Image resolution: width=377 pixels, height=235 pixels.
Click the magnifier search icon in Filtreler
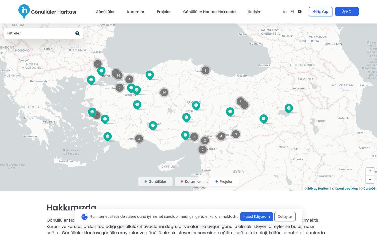coord(77,33)
